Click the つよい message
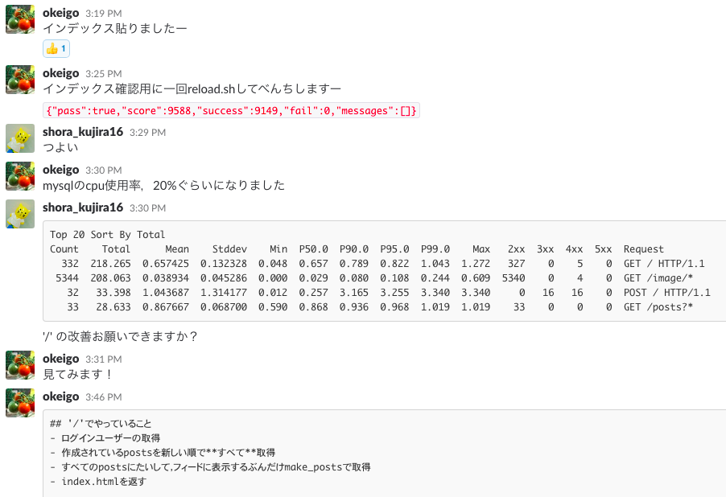Screen dimensions: 726x497 tap(60, 147)
